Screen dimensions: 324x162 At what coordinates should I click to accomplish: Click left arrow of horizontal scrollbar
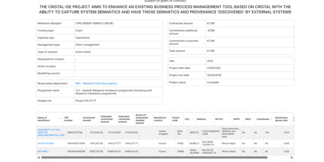pyautogui.click(x=38, y=158)
